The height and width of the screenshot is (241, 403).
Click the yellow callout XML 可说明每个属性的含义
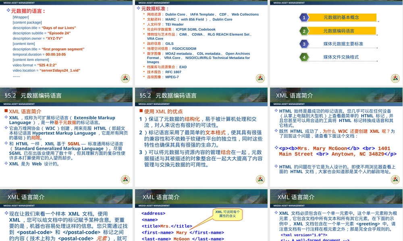(227, 214)
